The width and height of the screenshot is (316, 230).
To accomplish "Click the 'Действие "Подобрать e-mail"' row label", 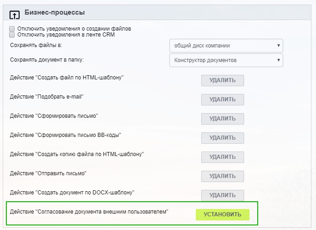I will click(46, 97).
